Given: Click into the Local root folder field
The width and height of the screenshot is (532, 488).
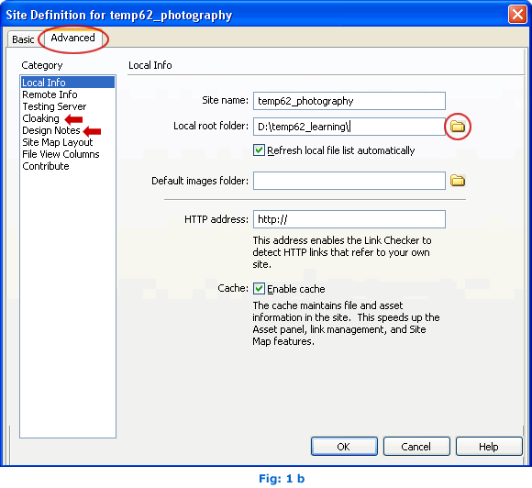Looking at the screenshot, I should click(349, 127).
